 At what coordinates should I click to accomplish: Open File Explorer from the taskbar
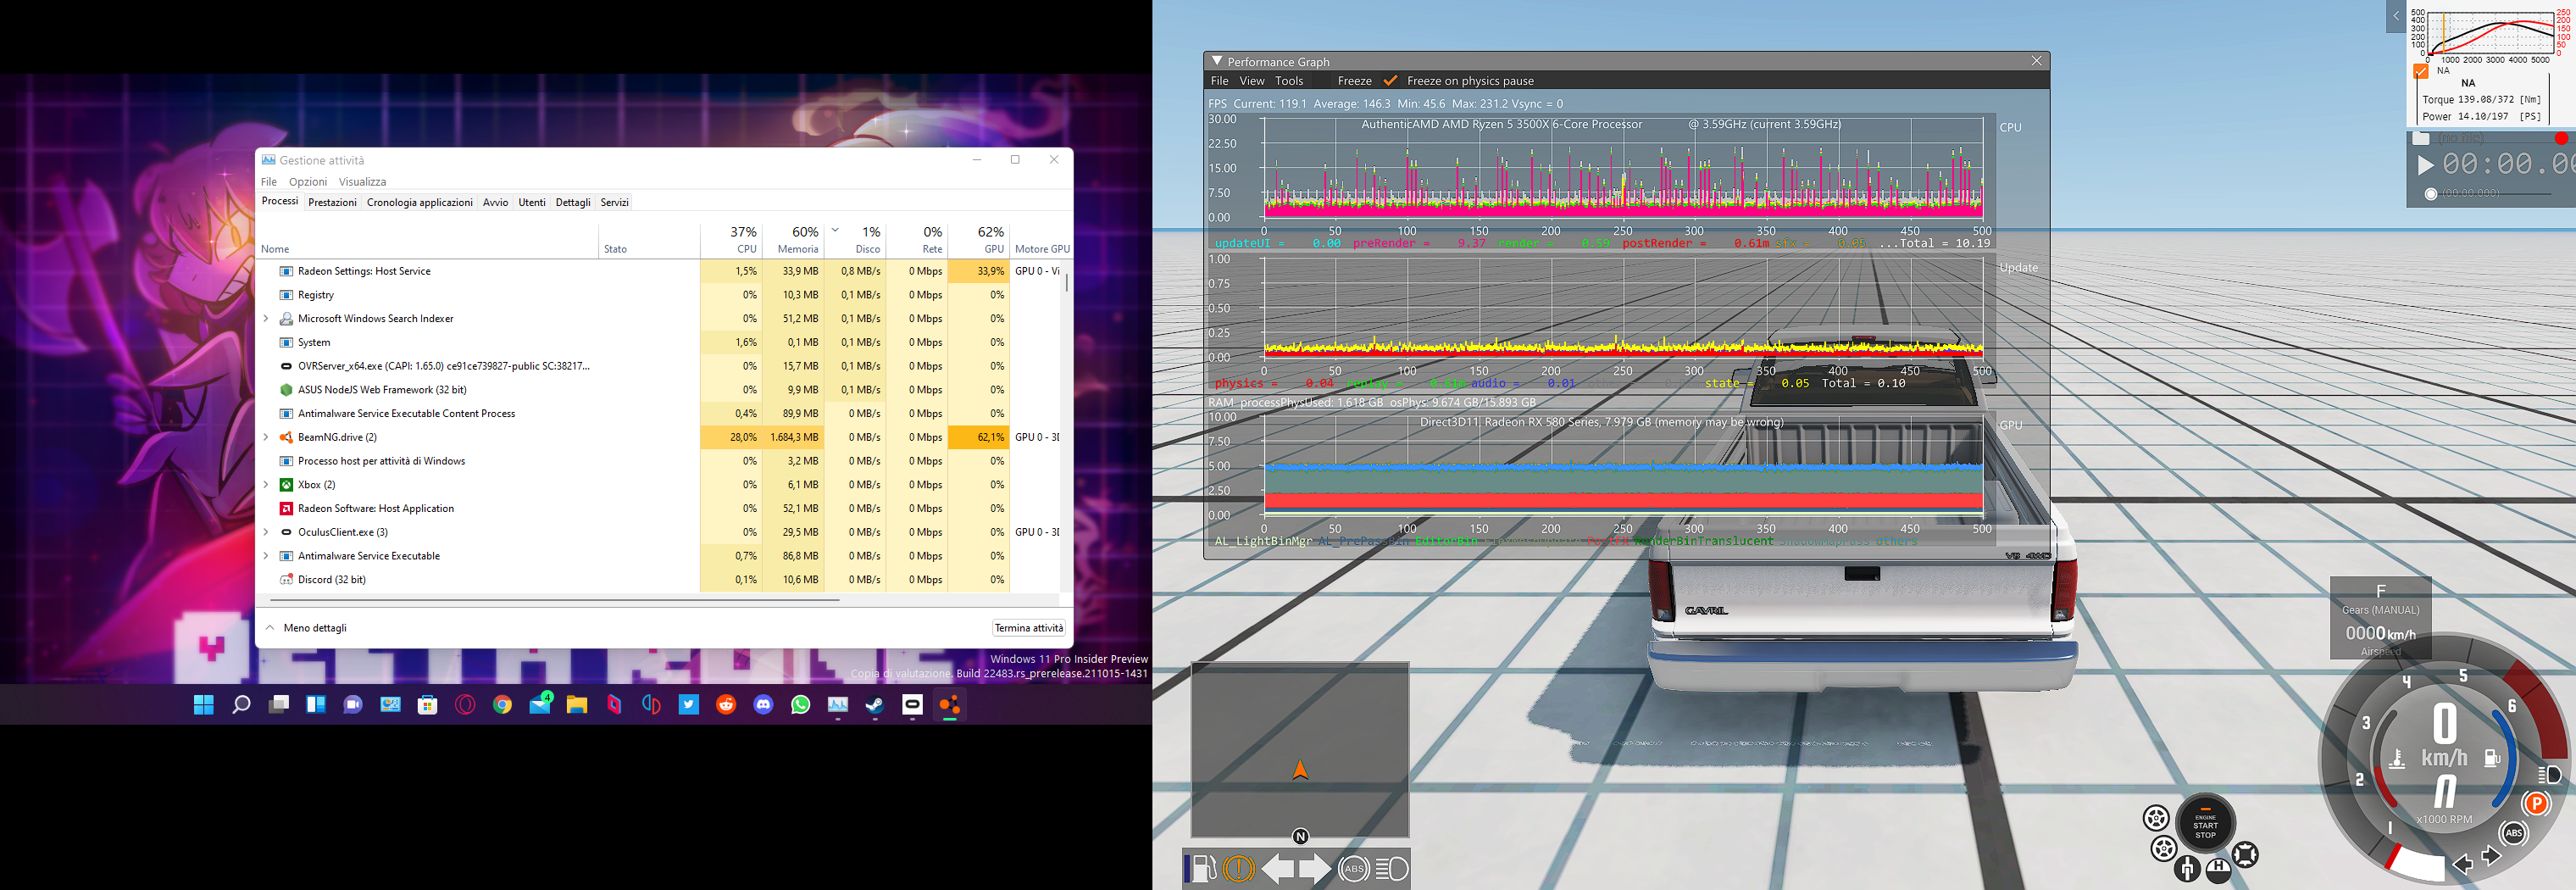(x=576, y=705)
